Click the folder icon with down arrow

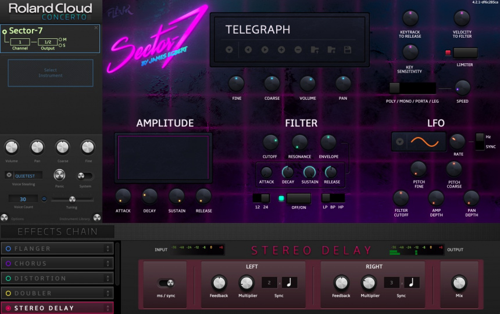click(331, 50)
